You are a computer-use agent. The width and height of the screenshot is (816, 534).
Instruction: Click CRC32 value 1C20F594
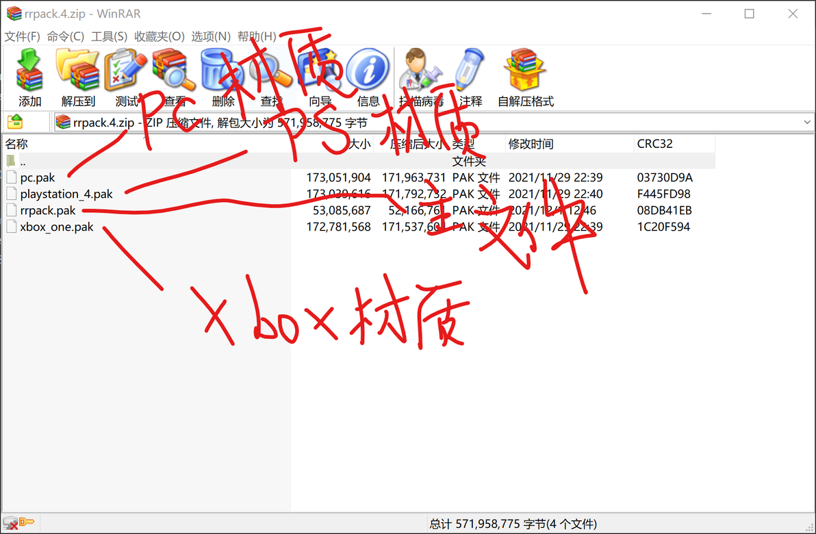663,227
